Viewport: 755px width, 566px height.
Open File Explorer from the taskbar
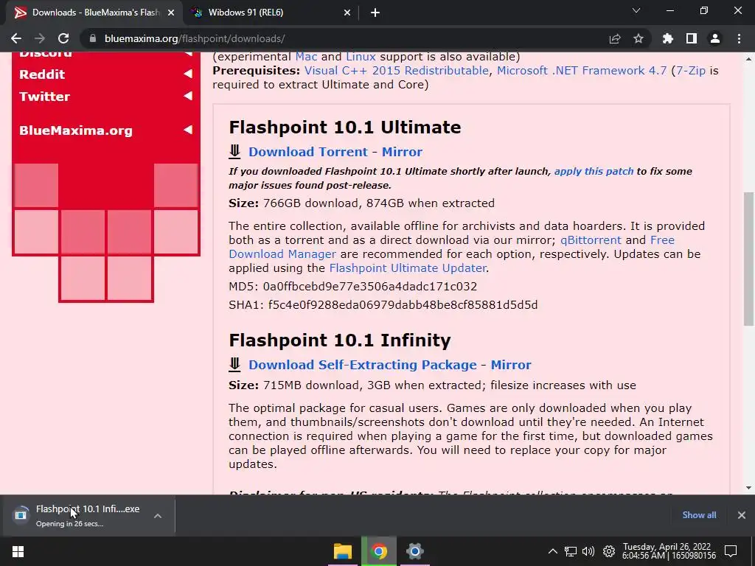[x=343, y=551]
